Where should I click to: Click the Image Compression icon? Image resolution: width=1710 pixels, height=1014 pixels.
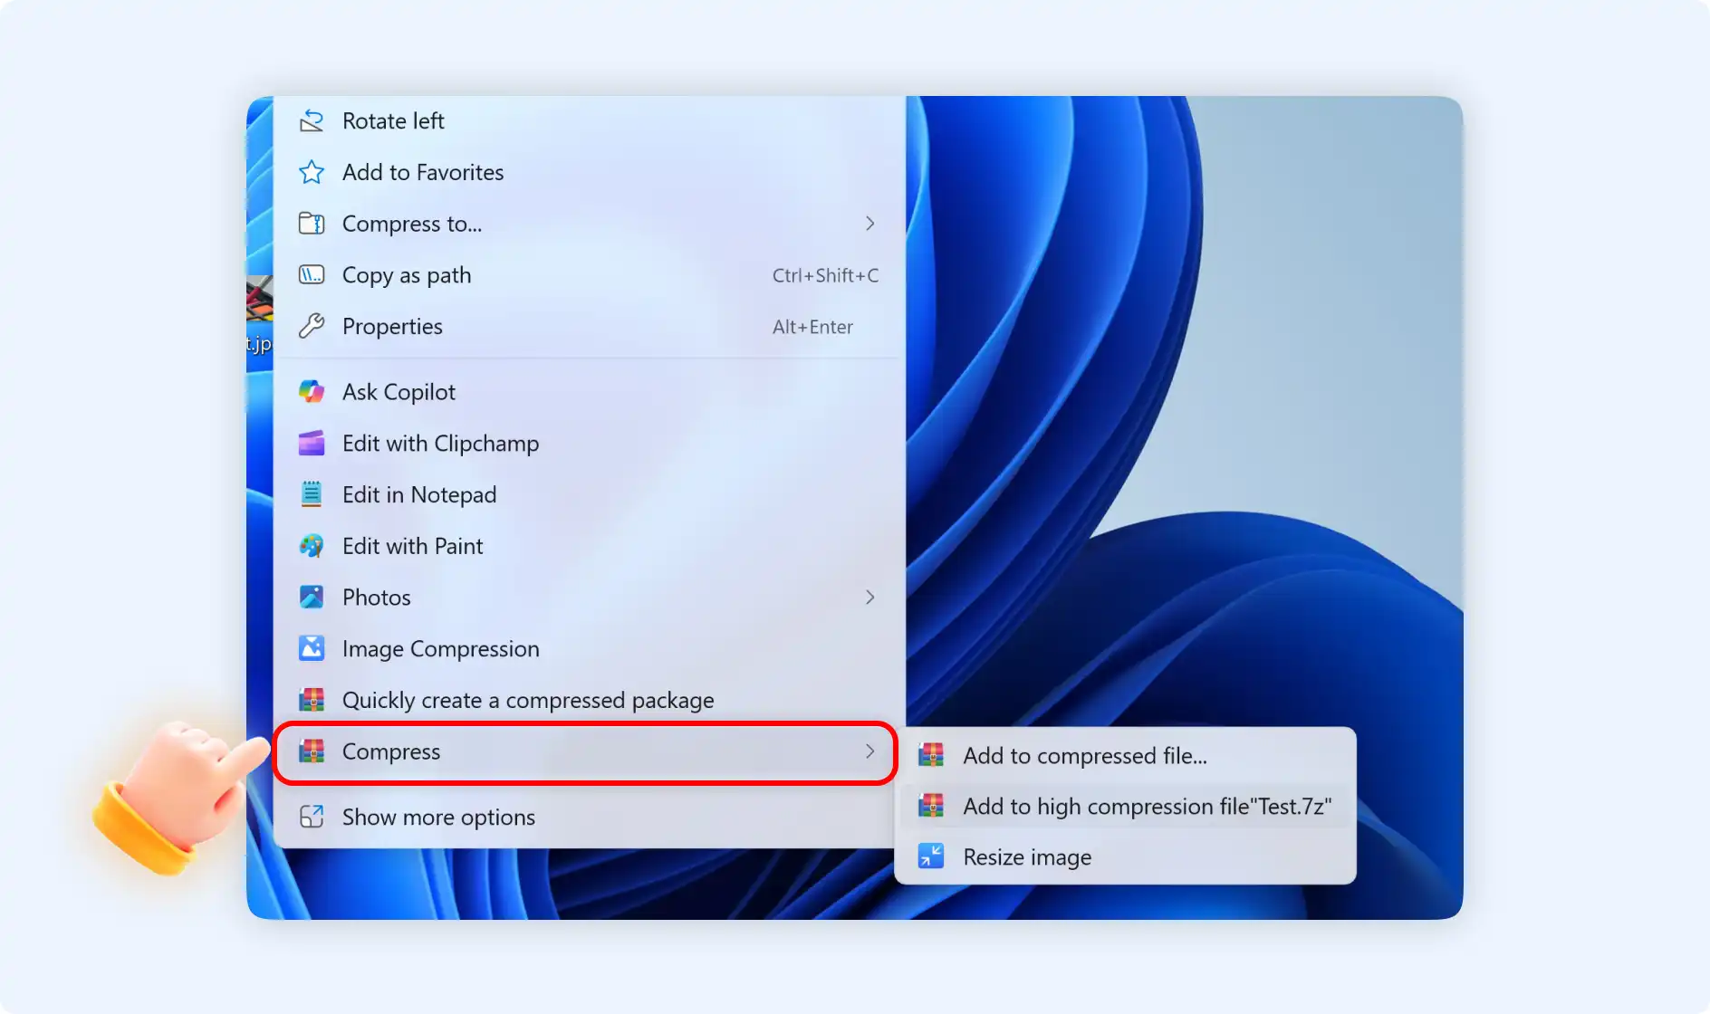[x=312, y=648]
